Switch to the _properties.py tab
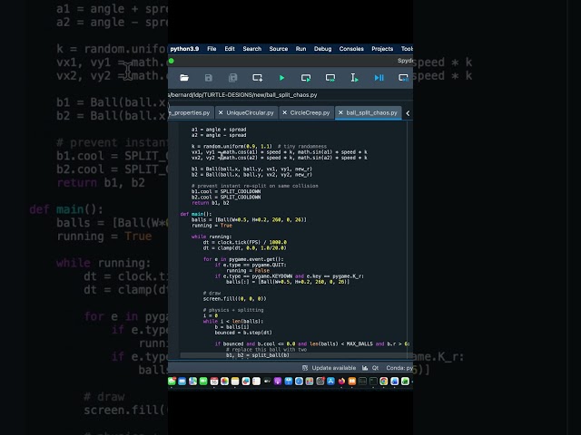The height and width of the screenshot is (435, 581). tap(191, 112)
